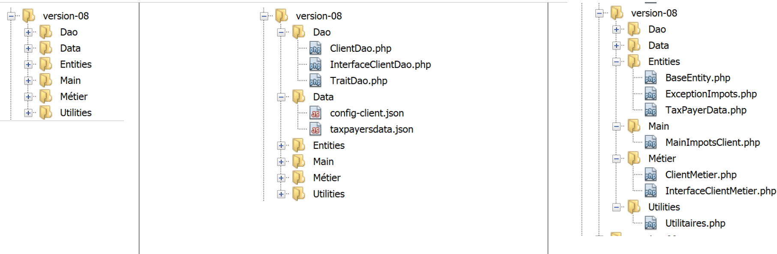The height and width of the screenshot is (254, 777).
Task: Open the TaxPayerData.php file entry
Action: [x=705, y=110]
